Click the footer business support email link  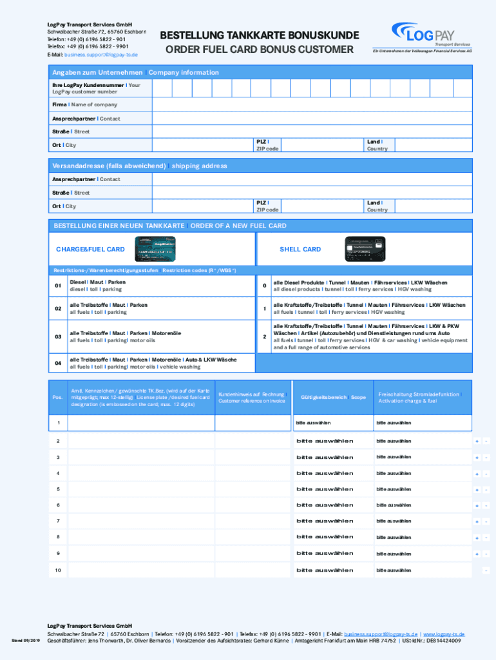coord(381,634)
